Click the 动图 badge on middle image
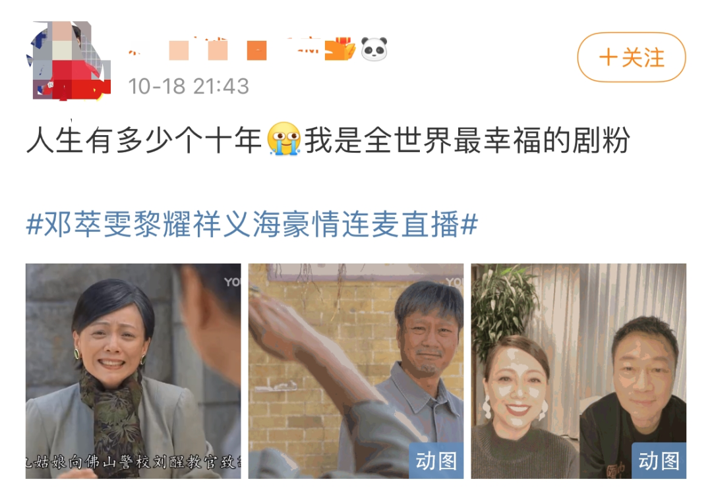Image resolution: width=712 pixels, height=502 pixels. 436,460
